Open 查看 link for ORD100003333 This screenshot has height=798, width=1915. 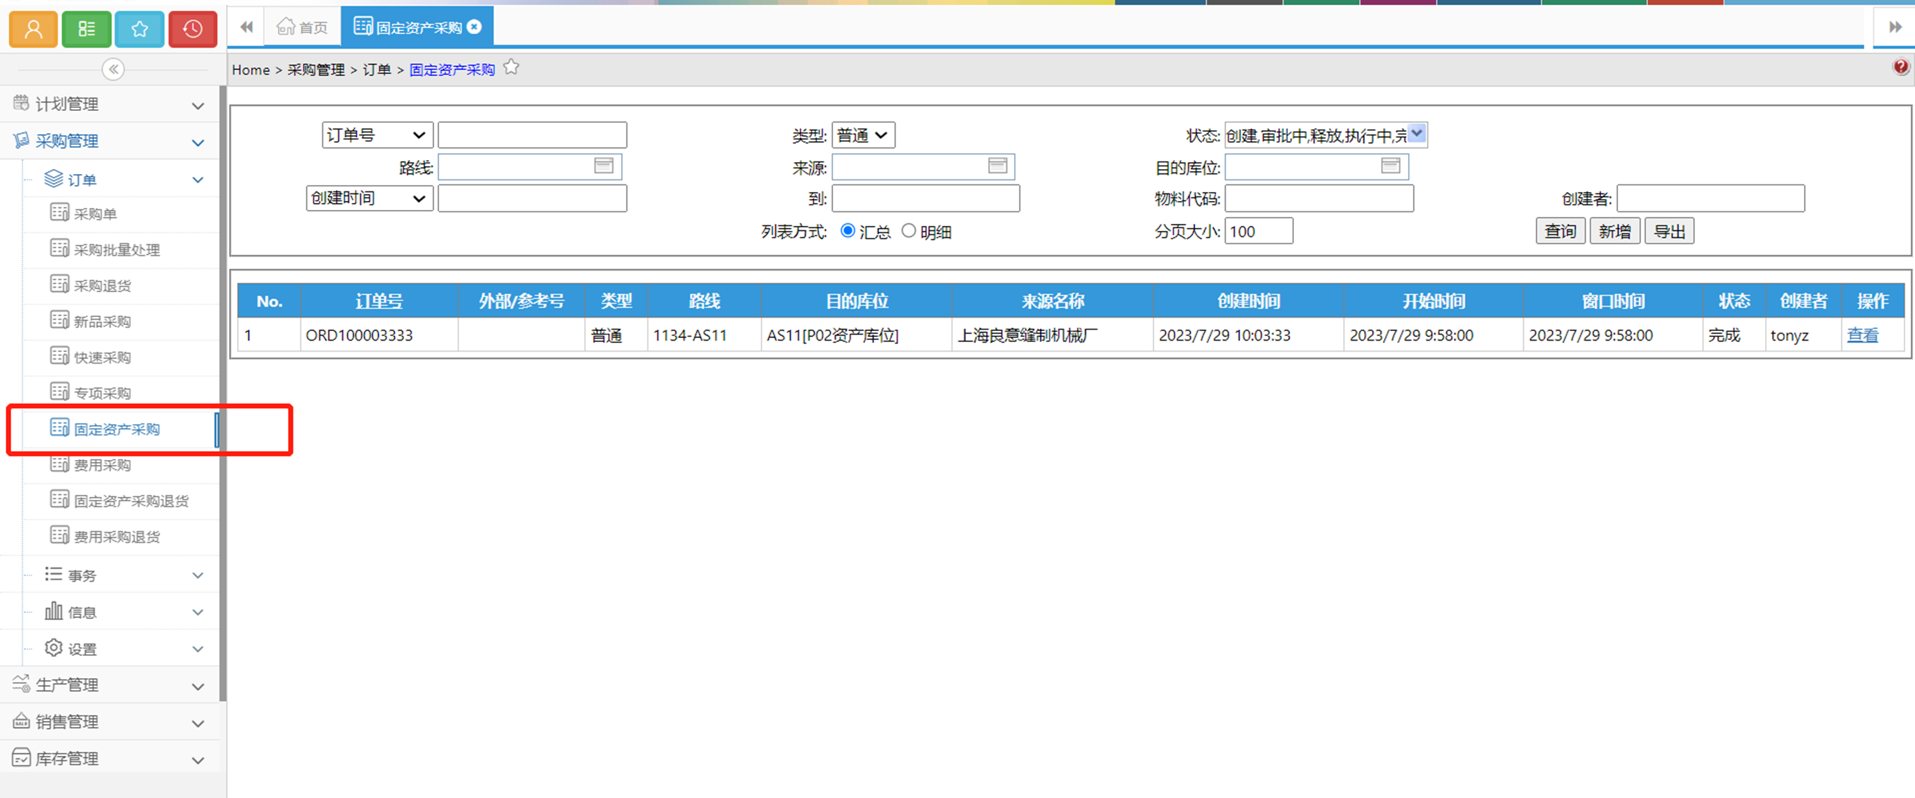(x=1862, y=335)
